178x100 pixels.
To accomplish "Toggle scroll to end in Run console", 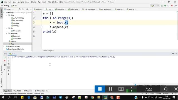I will [x=8, y=67].
